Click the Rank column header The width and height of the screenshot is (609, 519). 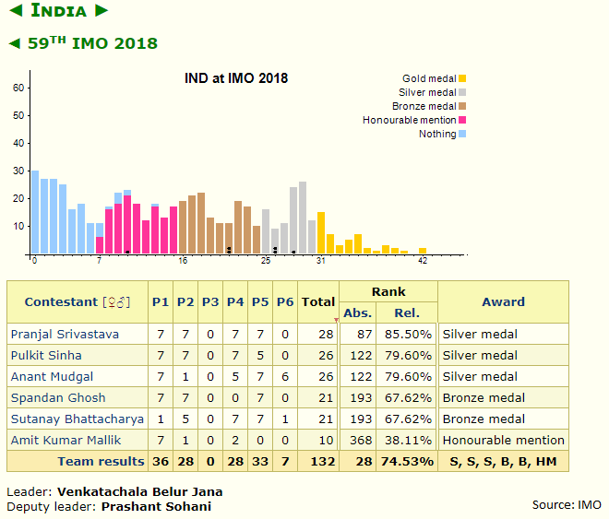(x=388, y=291)
